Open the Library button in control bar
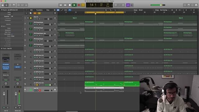Image resolution: width=199 pixels, height=112 pixels. pos(2,5)
